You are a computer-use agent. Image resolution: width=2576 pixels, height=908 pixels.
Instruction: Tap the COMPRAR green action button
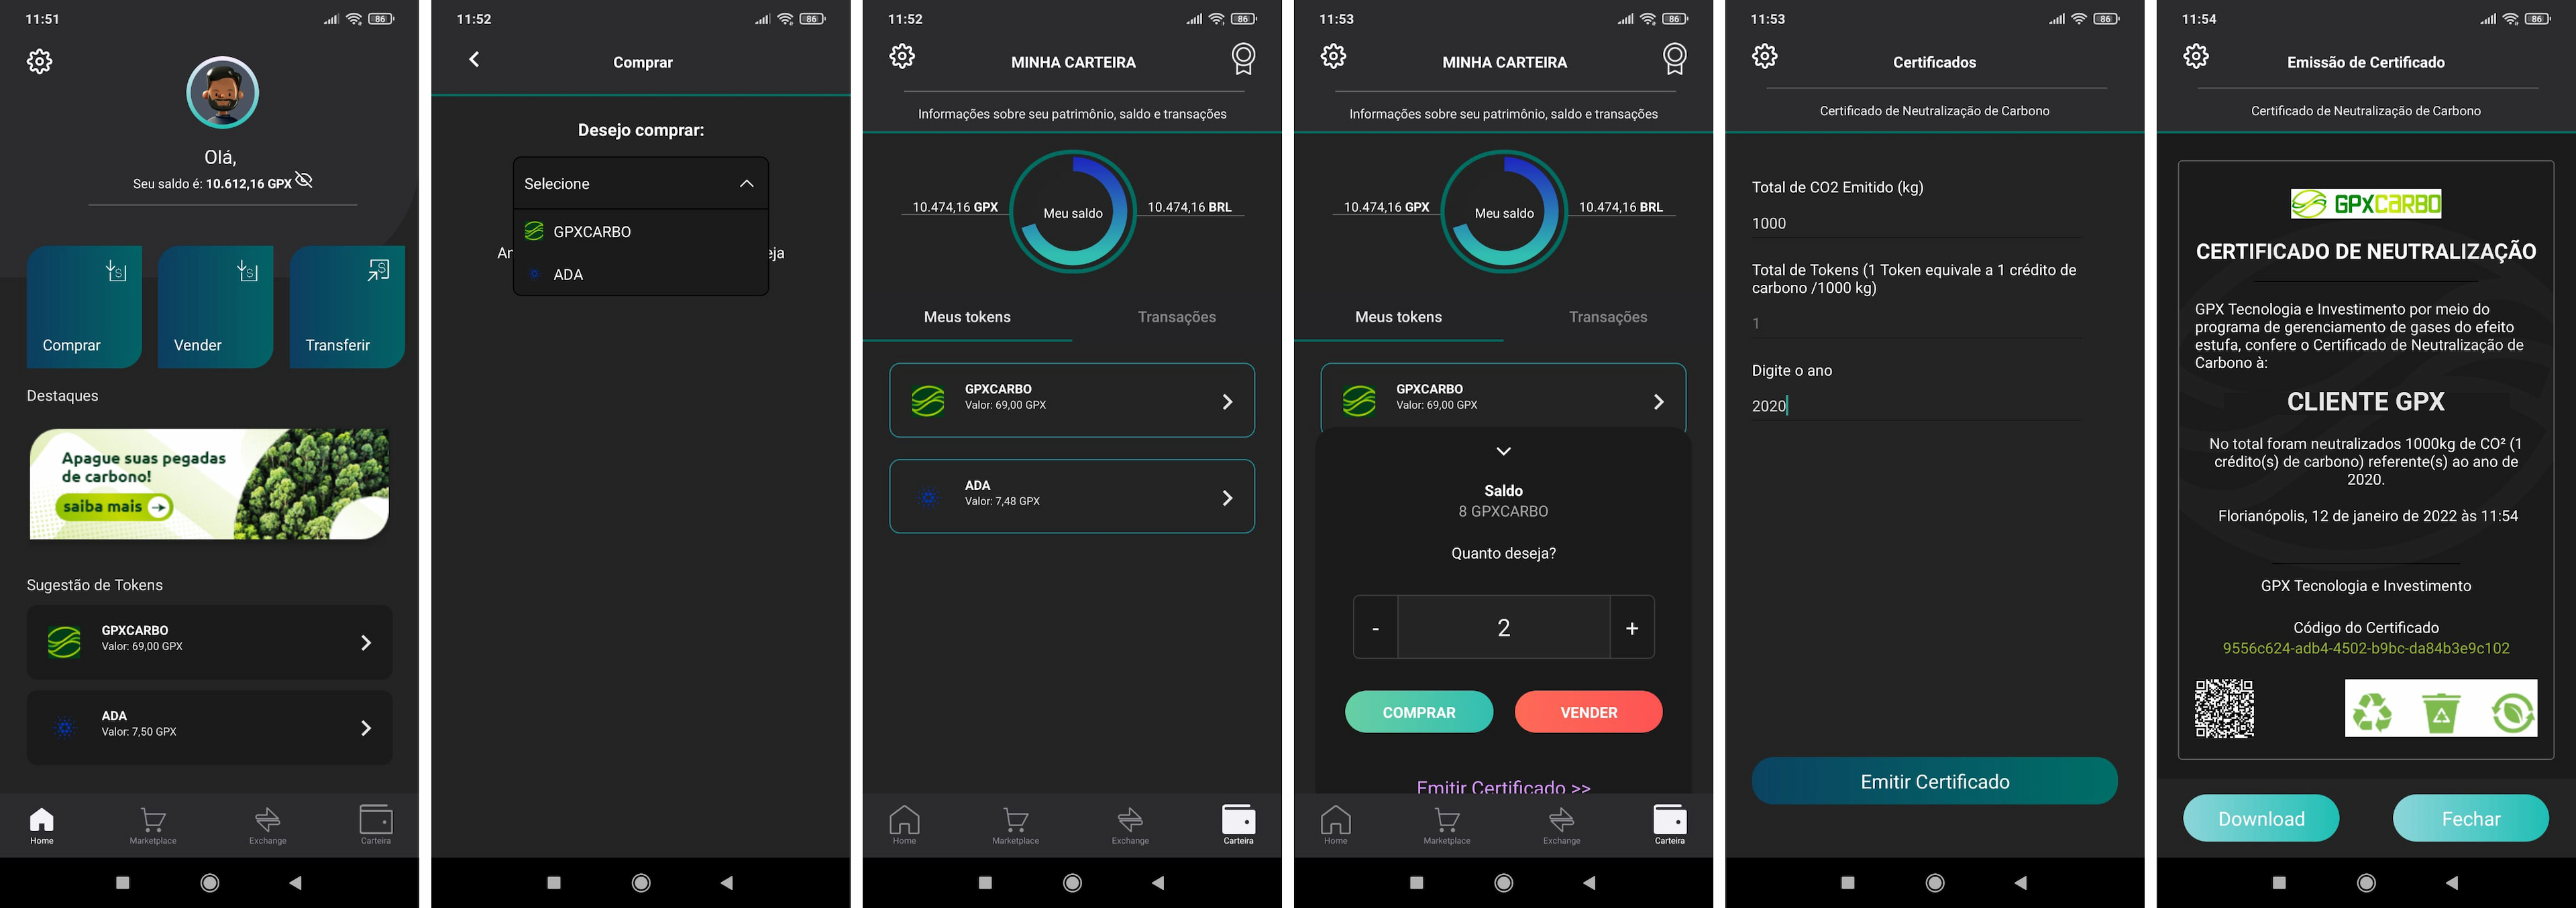click(x=1417, y=711)
